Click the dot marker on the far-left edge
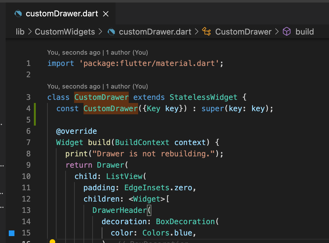This screenshot has width=329, height=243. point(2,124)
